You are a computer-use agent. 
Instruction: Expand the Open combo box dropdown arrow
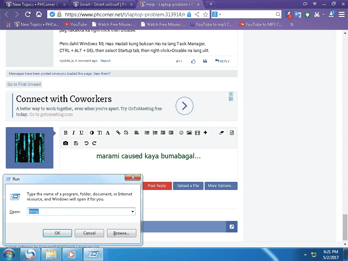click(133, 211)
